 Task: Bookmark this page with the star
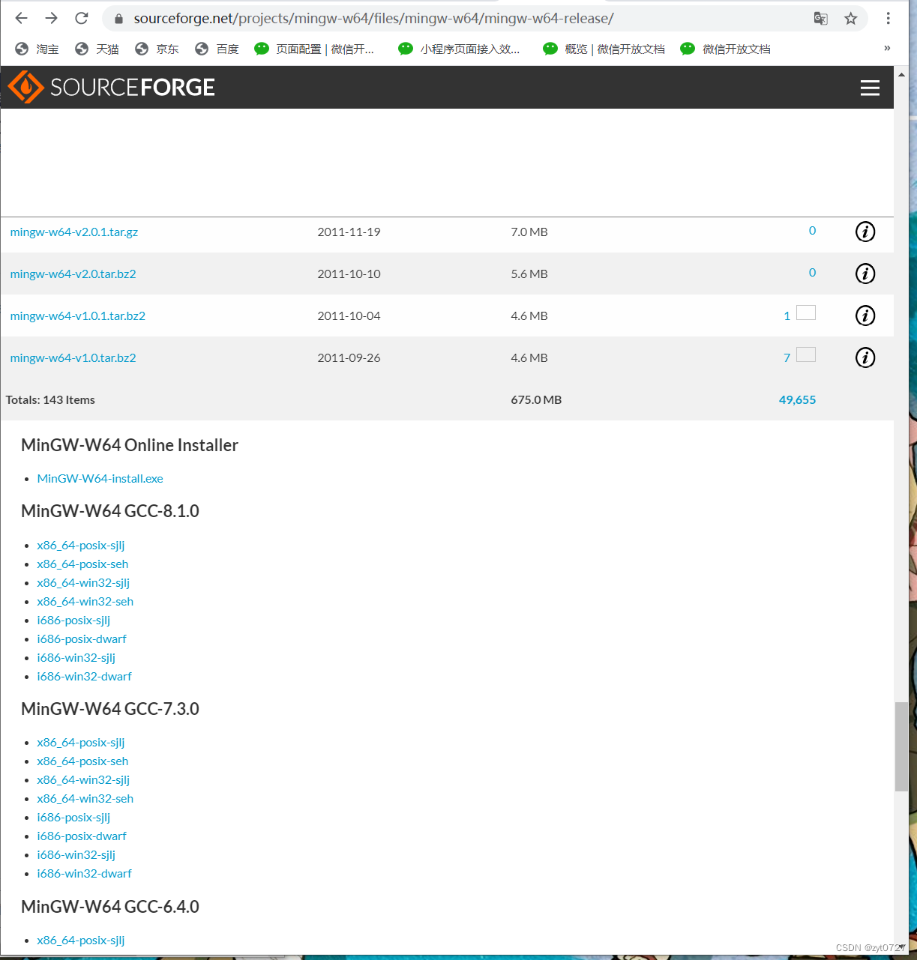pyautogui.click(x=850, y=19)
